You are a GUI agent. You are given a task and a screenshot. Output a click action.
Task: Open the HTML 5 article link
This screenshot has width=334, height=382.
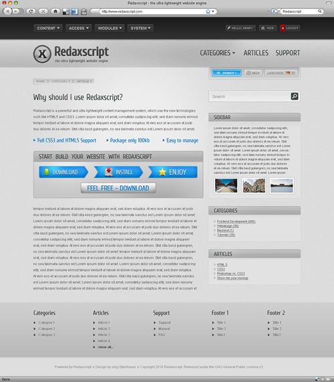[x=222, y=264]
